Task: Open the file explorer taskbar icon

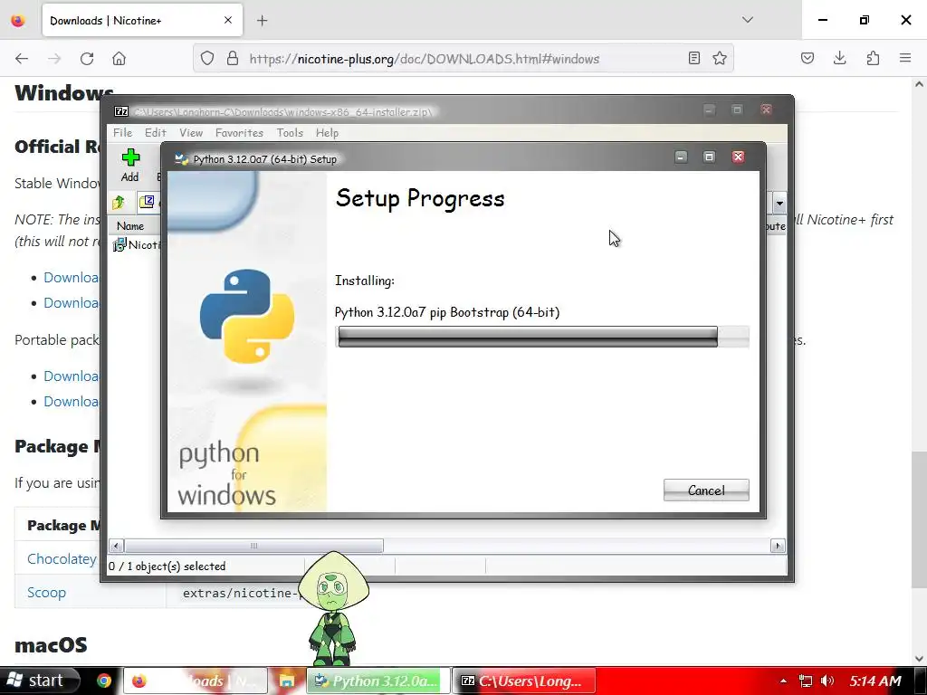Action: click(x=287, y=681)
